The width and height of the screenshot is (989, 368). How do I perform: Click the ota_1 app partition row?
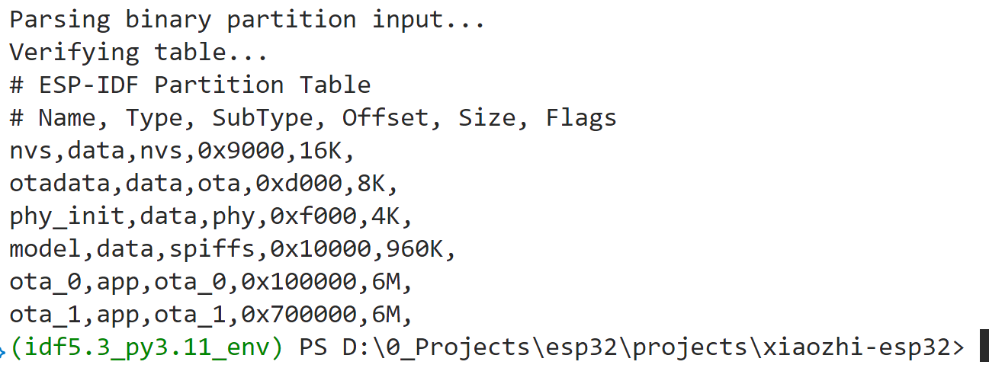211,315
